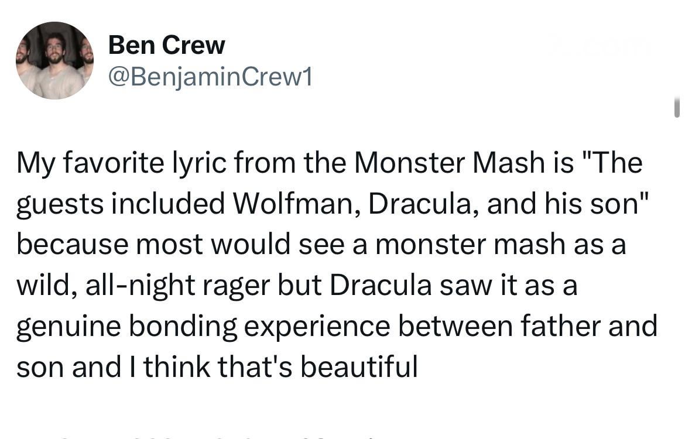This screenshot has width=685, height=439.
Task: Click the "Ben Crew" display name
Action: coord(166,45)
